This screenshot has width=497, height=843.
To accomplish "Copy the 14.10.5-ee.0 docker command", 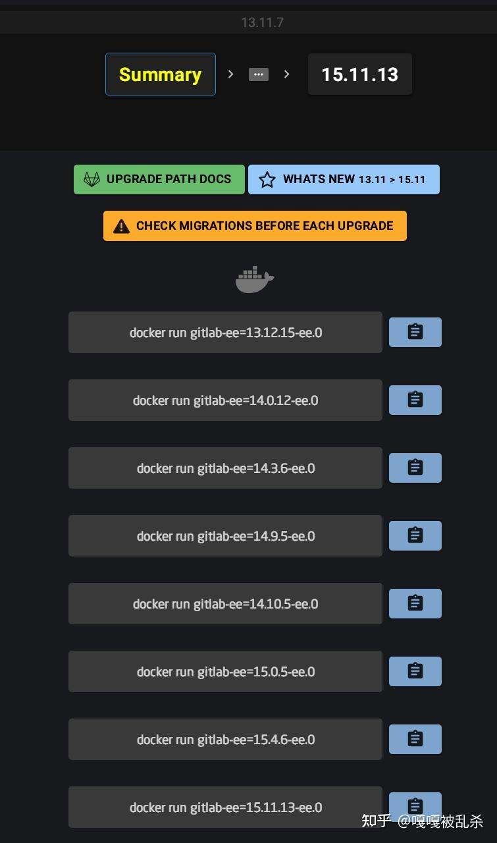I will click(x=415, y=603).
